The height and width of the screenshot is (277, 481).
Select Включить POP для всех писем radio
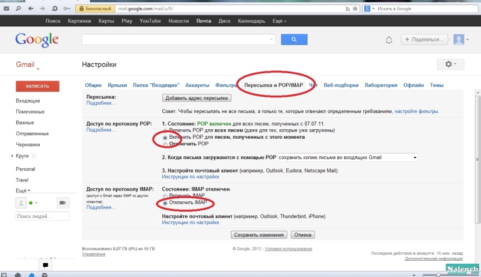tap(165, 130)
